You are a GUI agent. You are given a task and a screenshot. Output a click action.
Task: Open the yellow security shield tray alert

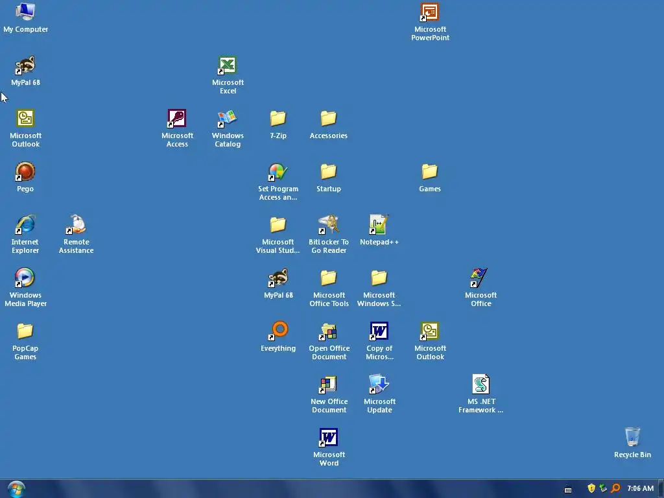(x=591, y=488)
